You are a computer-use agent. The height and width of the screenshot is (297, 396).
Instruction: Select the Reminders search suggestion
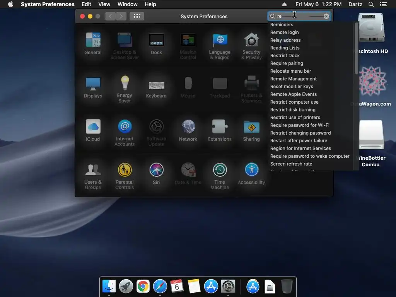coord(282,24)
